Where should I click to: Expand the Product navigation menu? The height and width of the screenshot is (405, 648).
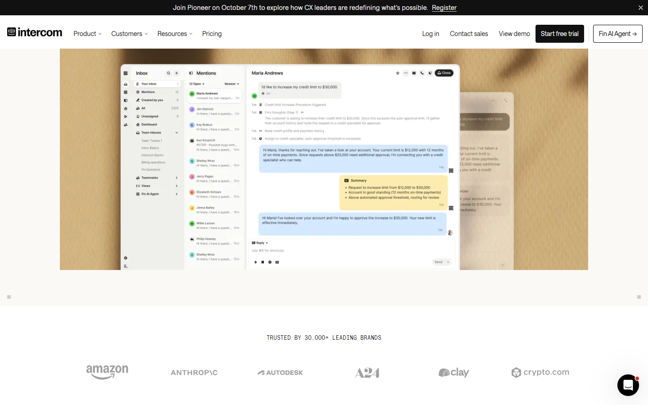87,34
